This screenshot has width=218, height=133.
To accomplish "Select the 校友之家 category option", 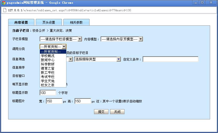I will coord(48,85).
